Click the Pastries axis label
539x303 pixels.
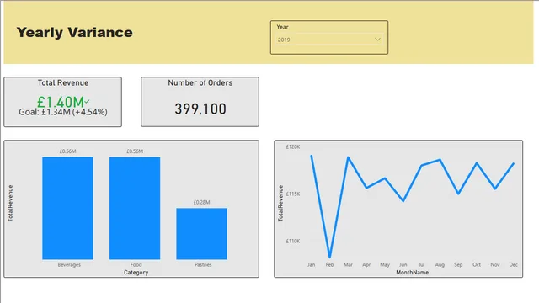click(203, 265)
